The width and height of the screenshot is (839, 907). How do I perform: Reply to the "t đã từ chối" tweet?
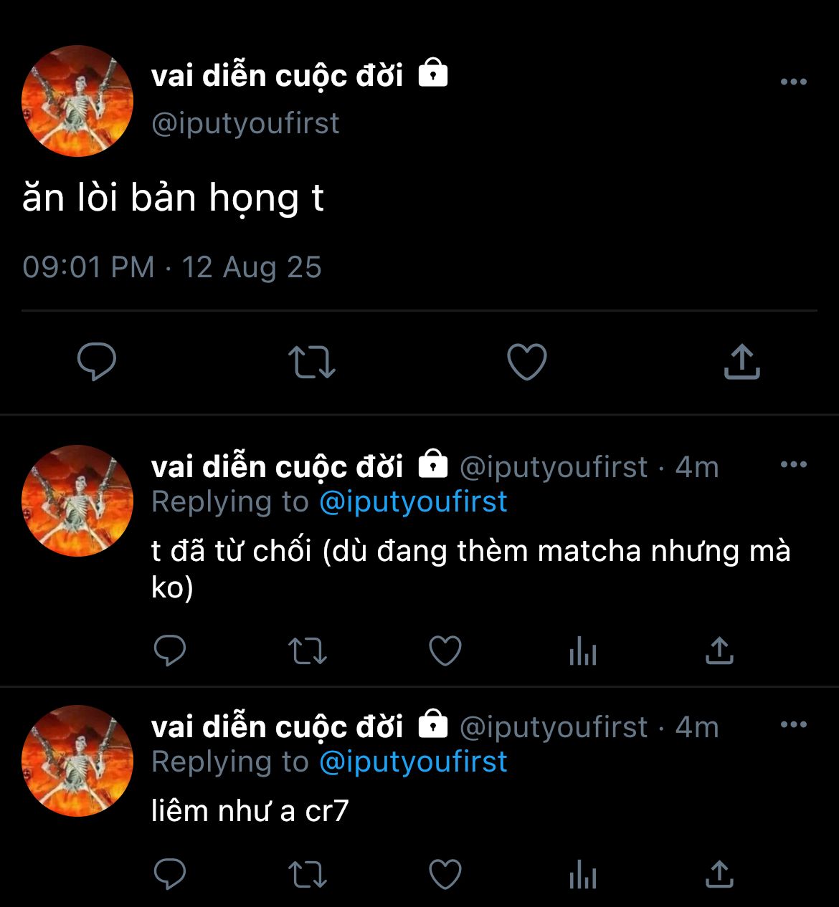point(170,651)
